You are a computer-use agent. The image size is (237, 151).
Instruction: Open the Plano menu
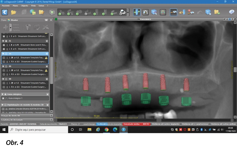[15, 6]
